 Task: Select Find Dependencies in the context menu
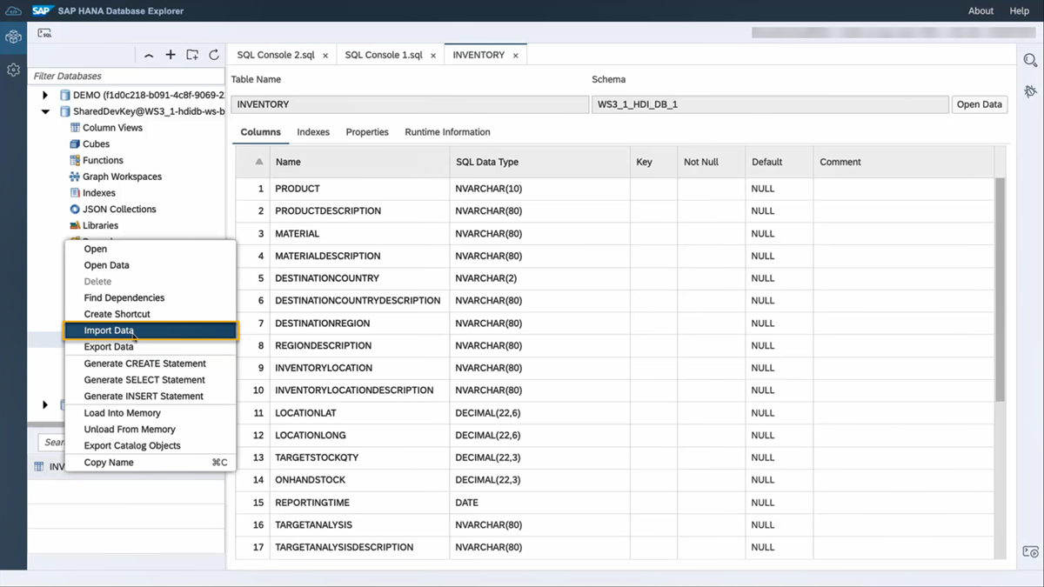(x=150, y=298)
